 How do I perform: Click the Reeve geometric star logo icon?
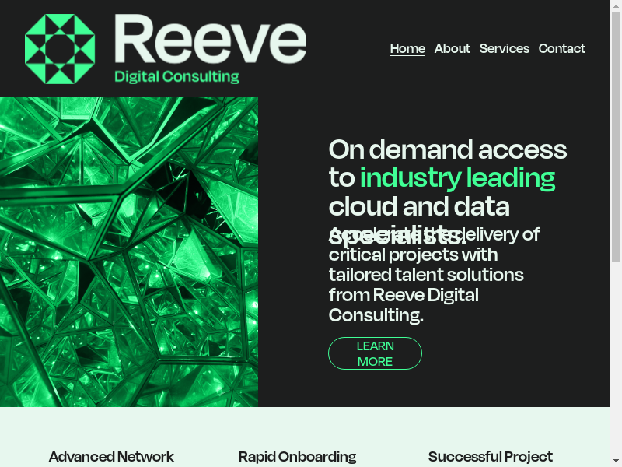pos(60,49)
